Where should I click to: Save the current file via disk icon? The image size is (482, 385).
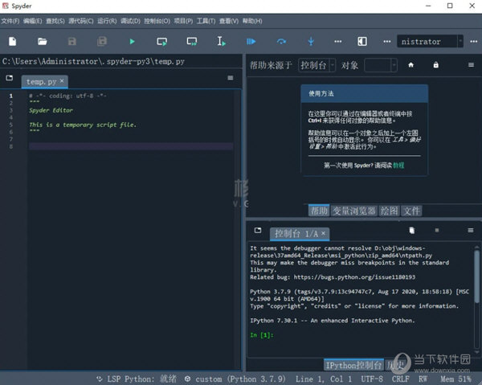72,41
